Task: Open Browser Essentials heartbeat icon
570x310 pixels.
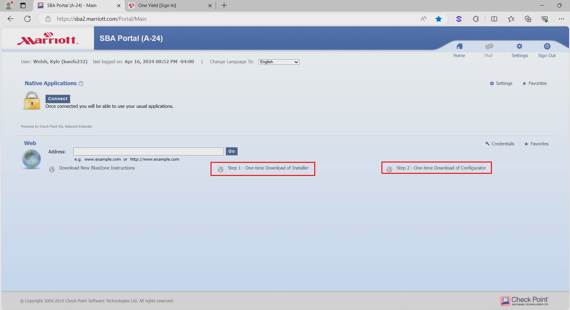Action: coord(545,19)
